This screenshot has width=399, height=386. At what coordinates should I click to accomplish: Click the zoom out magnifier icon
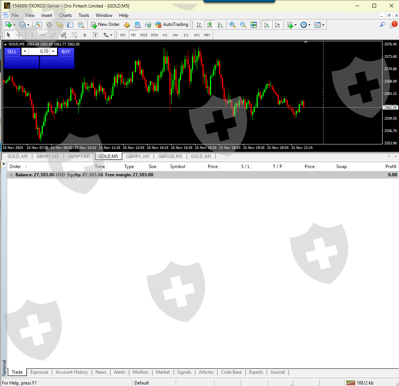[x=243, y=25]
